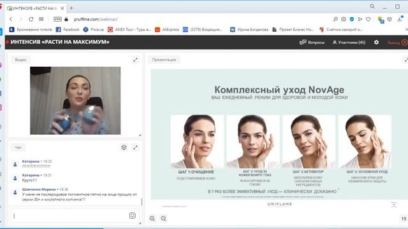This screenshot has height=229, width=408.
Task: Open webinar settings gear icon
Action: (x=376, y=42)
